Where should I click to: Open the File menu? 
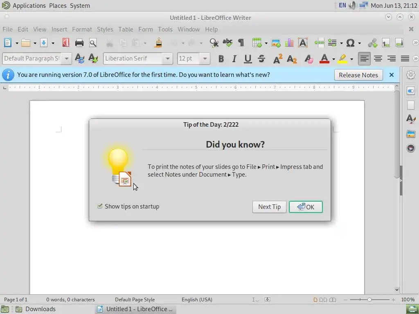(7, 29)
